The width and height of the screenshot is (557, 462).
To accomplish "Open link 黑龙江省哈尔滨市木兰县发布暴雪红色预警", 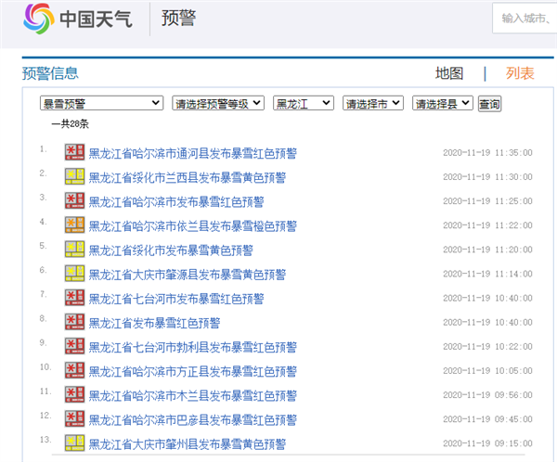I will (x=192, y=395).
